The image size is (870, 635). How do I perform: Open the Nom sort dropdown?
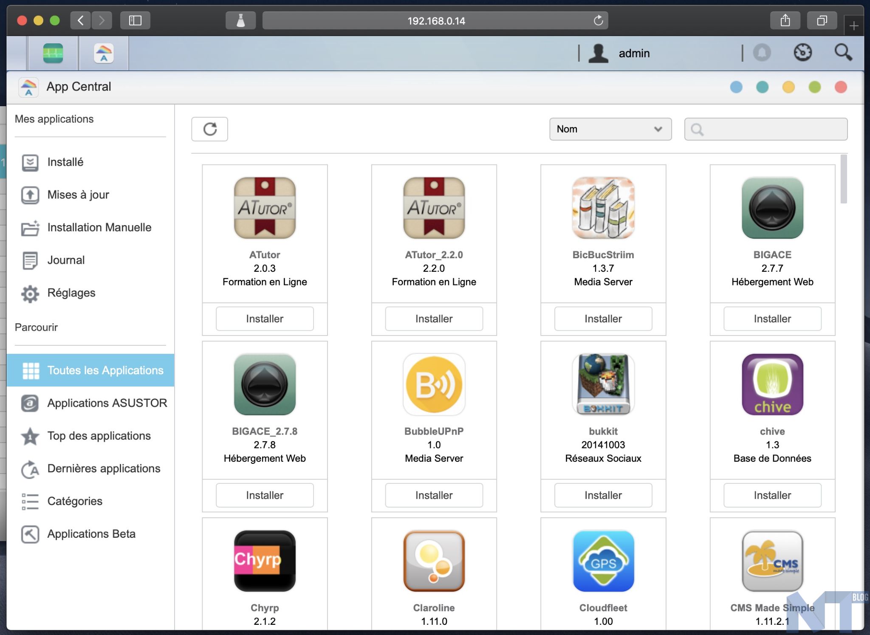click(x=610, y=129)
